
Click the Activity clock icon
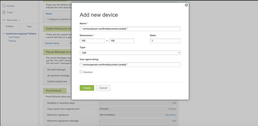pos(4,6)
